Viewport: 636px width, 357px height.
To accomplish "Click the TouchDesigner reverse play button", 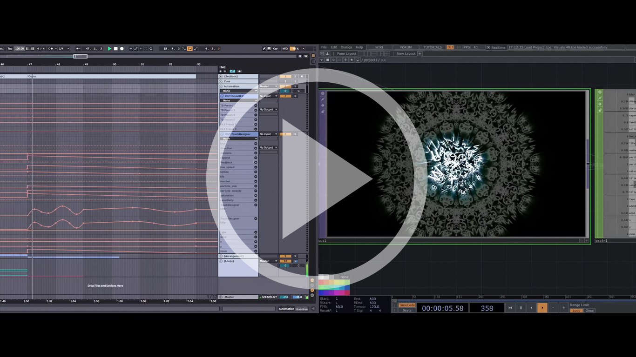I will (x=532, y=308).
